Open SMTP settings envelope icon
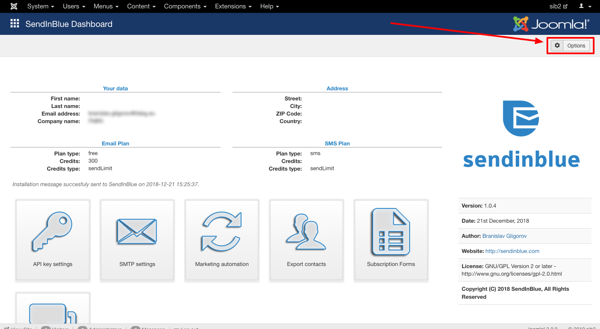 137,232
